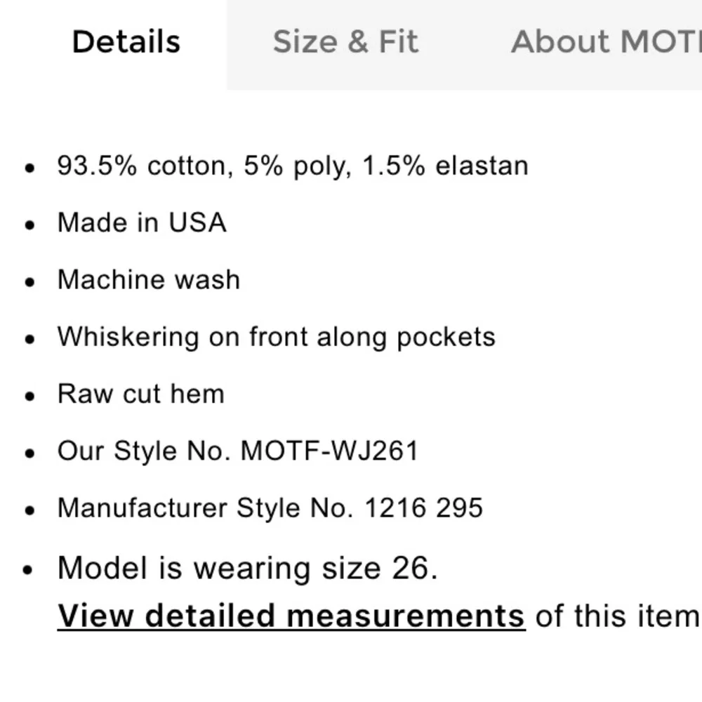Select the Machine wash care instruction
This screenshot has width=702, height=702.
[149, 279]
